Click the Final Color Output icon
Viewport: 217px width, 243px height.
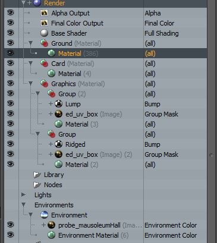click(44, 23)
